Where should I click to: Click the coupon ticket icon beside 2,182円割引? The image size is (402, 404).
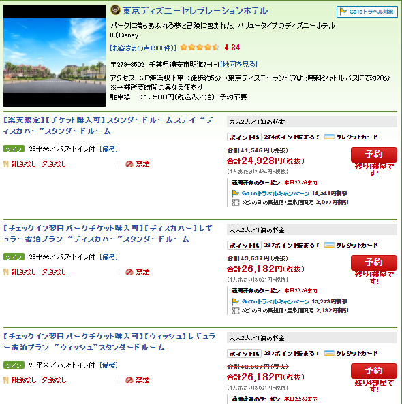point(236,311)
